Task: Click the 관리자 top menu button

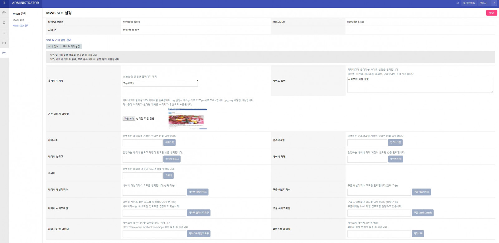Action: click(483, 3)
